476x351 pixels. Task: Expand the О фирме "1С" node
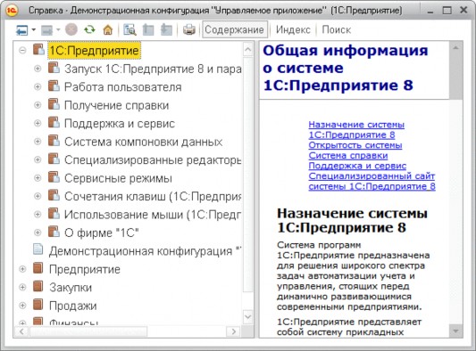pos(38,233)
